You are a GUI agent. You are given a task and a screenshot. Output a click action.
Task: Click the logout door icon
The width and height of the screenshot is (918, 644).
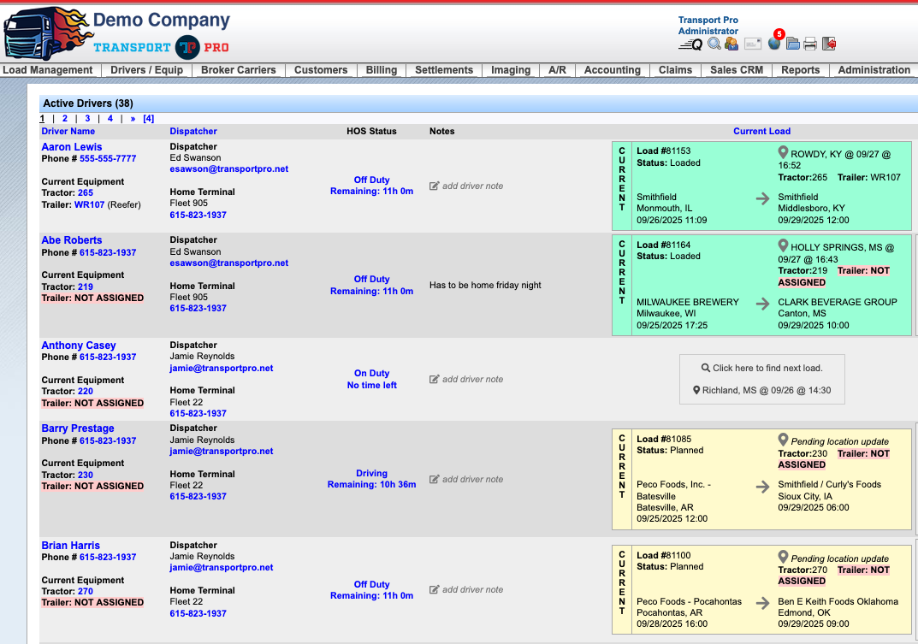point(829,44)
